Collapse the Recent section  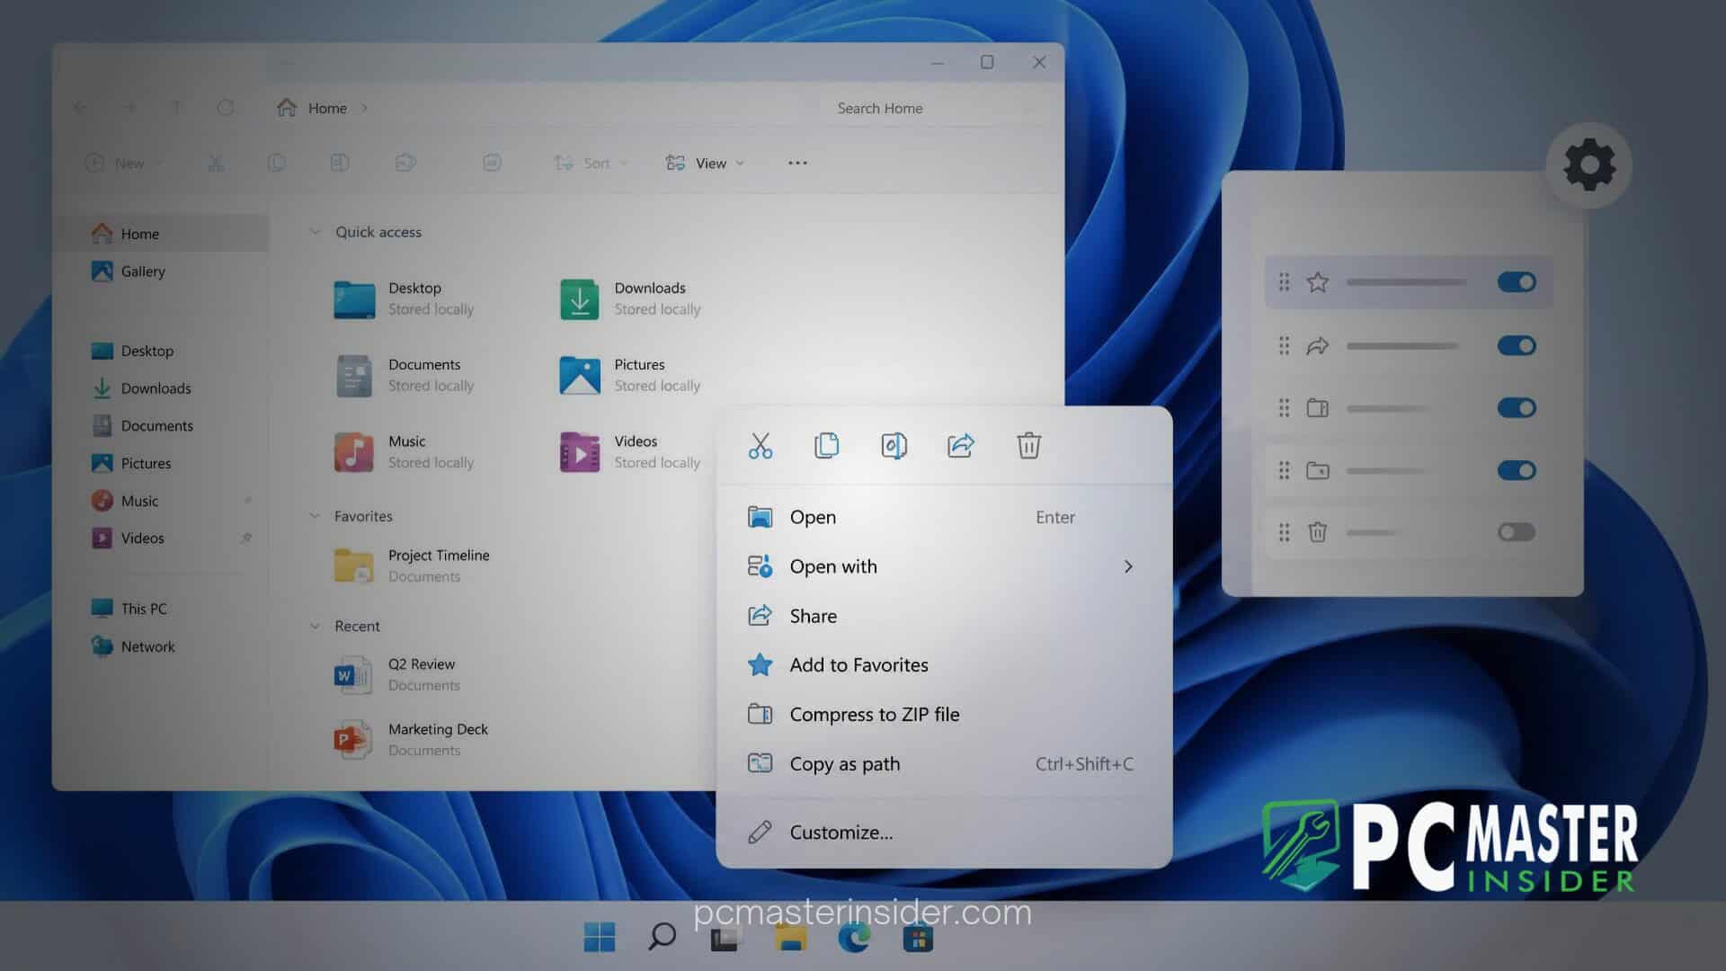click(x=315, y=626)
